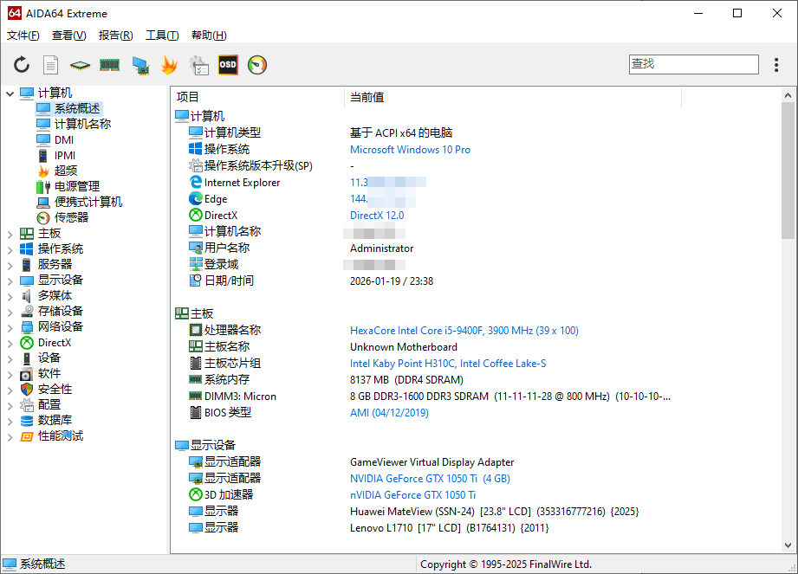Click the Refresh arrow icon in the toolbar
The image size is (798, 574).
click(x=22, y=65)
